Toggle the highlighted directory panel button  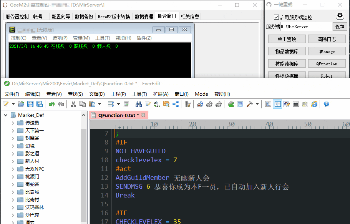coord(277,104)
